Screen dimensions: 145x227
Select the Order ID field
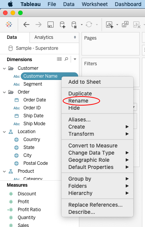point(32,108)
